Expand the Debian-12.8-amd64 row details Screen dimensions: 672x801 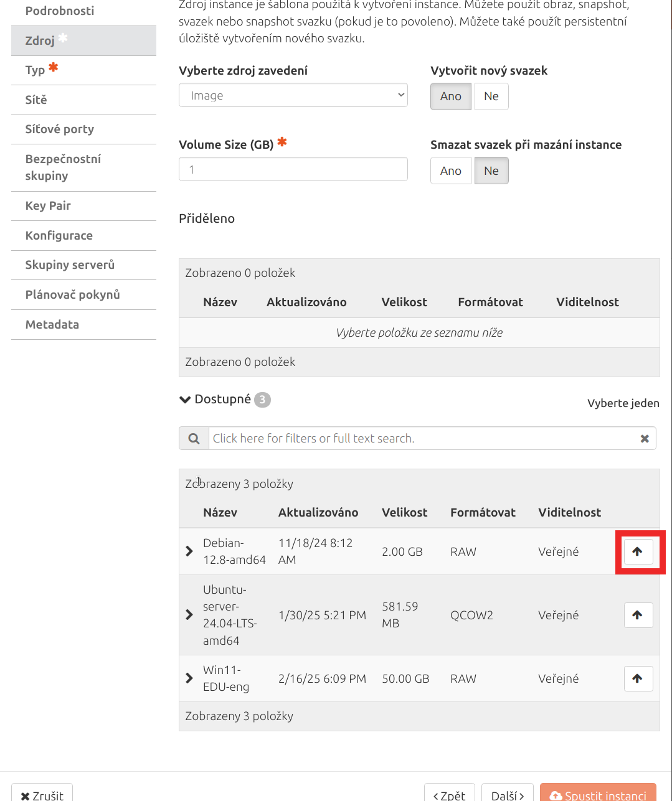189,551
